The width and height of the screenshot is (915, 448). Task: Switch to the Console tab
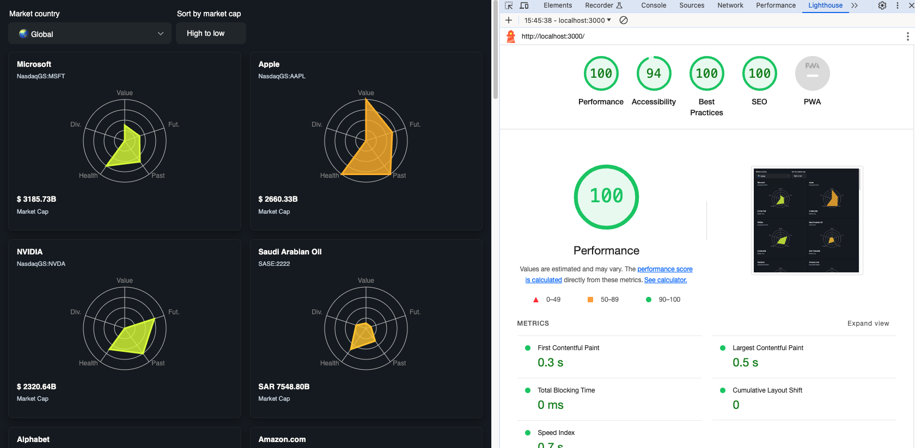point(654,5)
